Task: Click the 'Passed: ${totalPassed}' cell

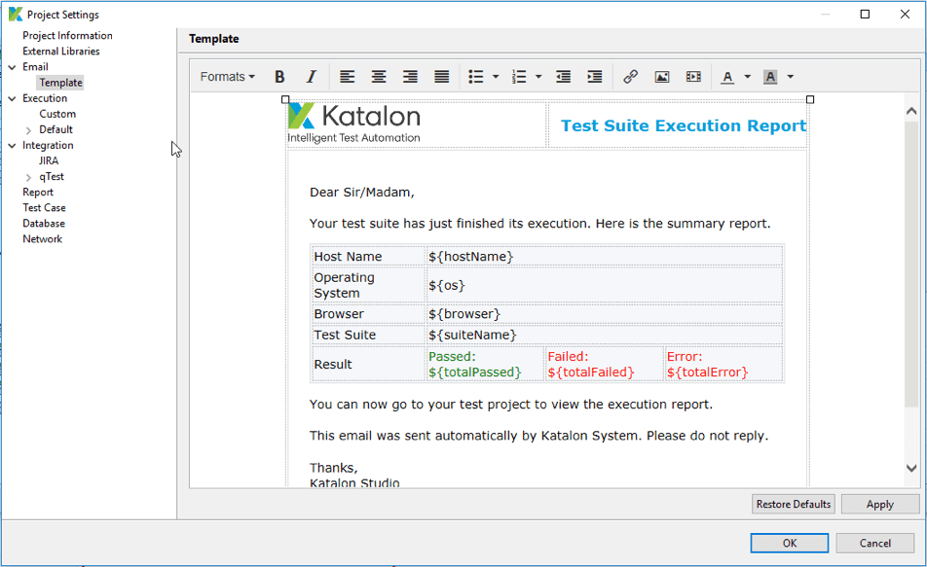Action: point(485,365)
